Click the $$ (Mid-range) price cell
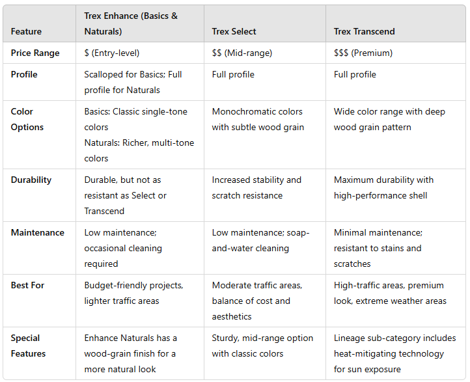The height and width of the screenshot is (382, 470). (x=243, y=53)
